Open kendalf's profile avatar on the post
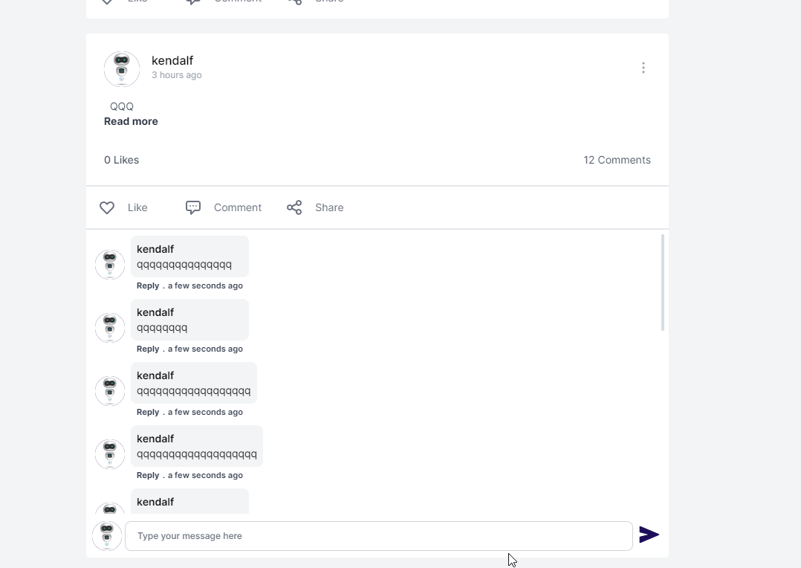The height and width of the screenshot is (568, 801). (121, 68)
